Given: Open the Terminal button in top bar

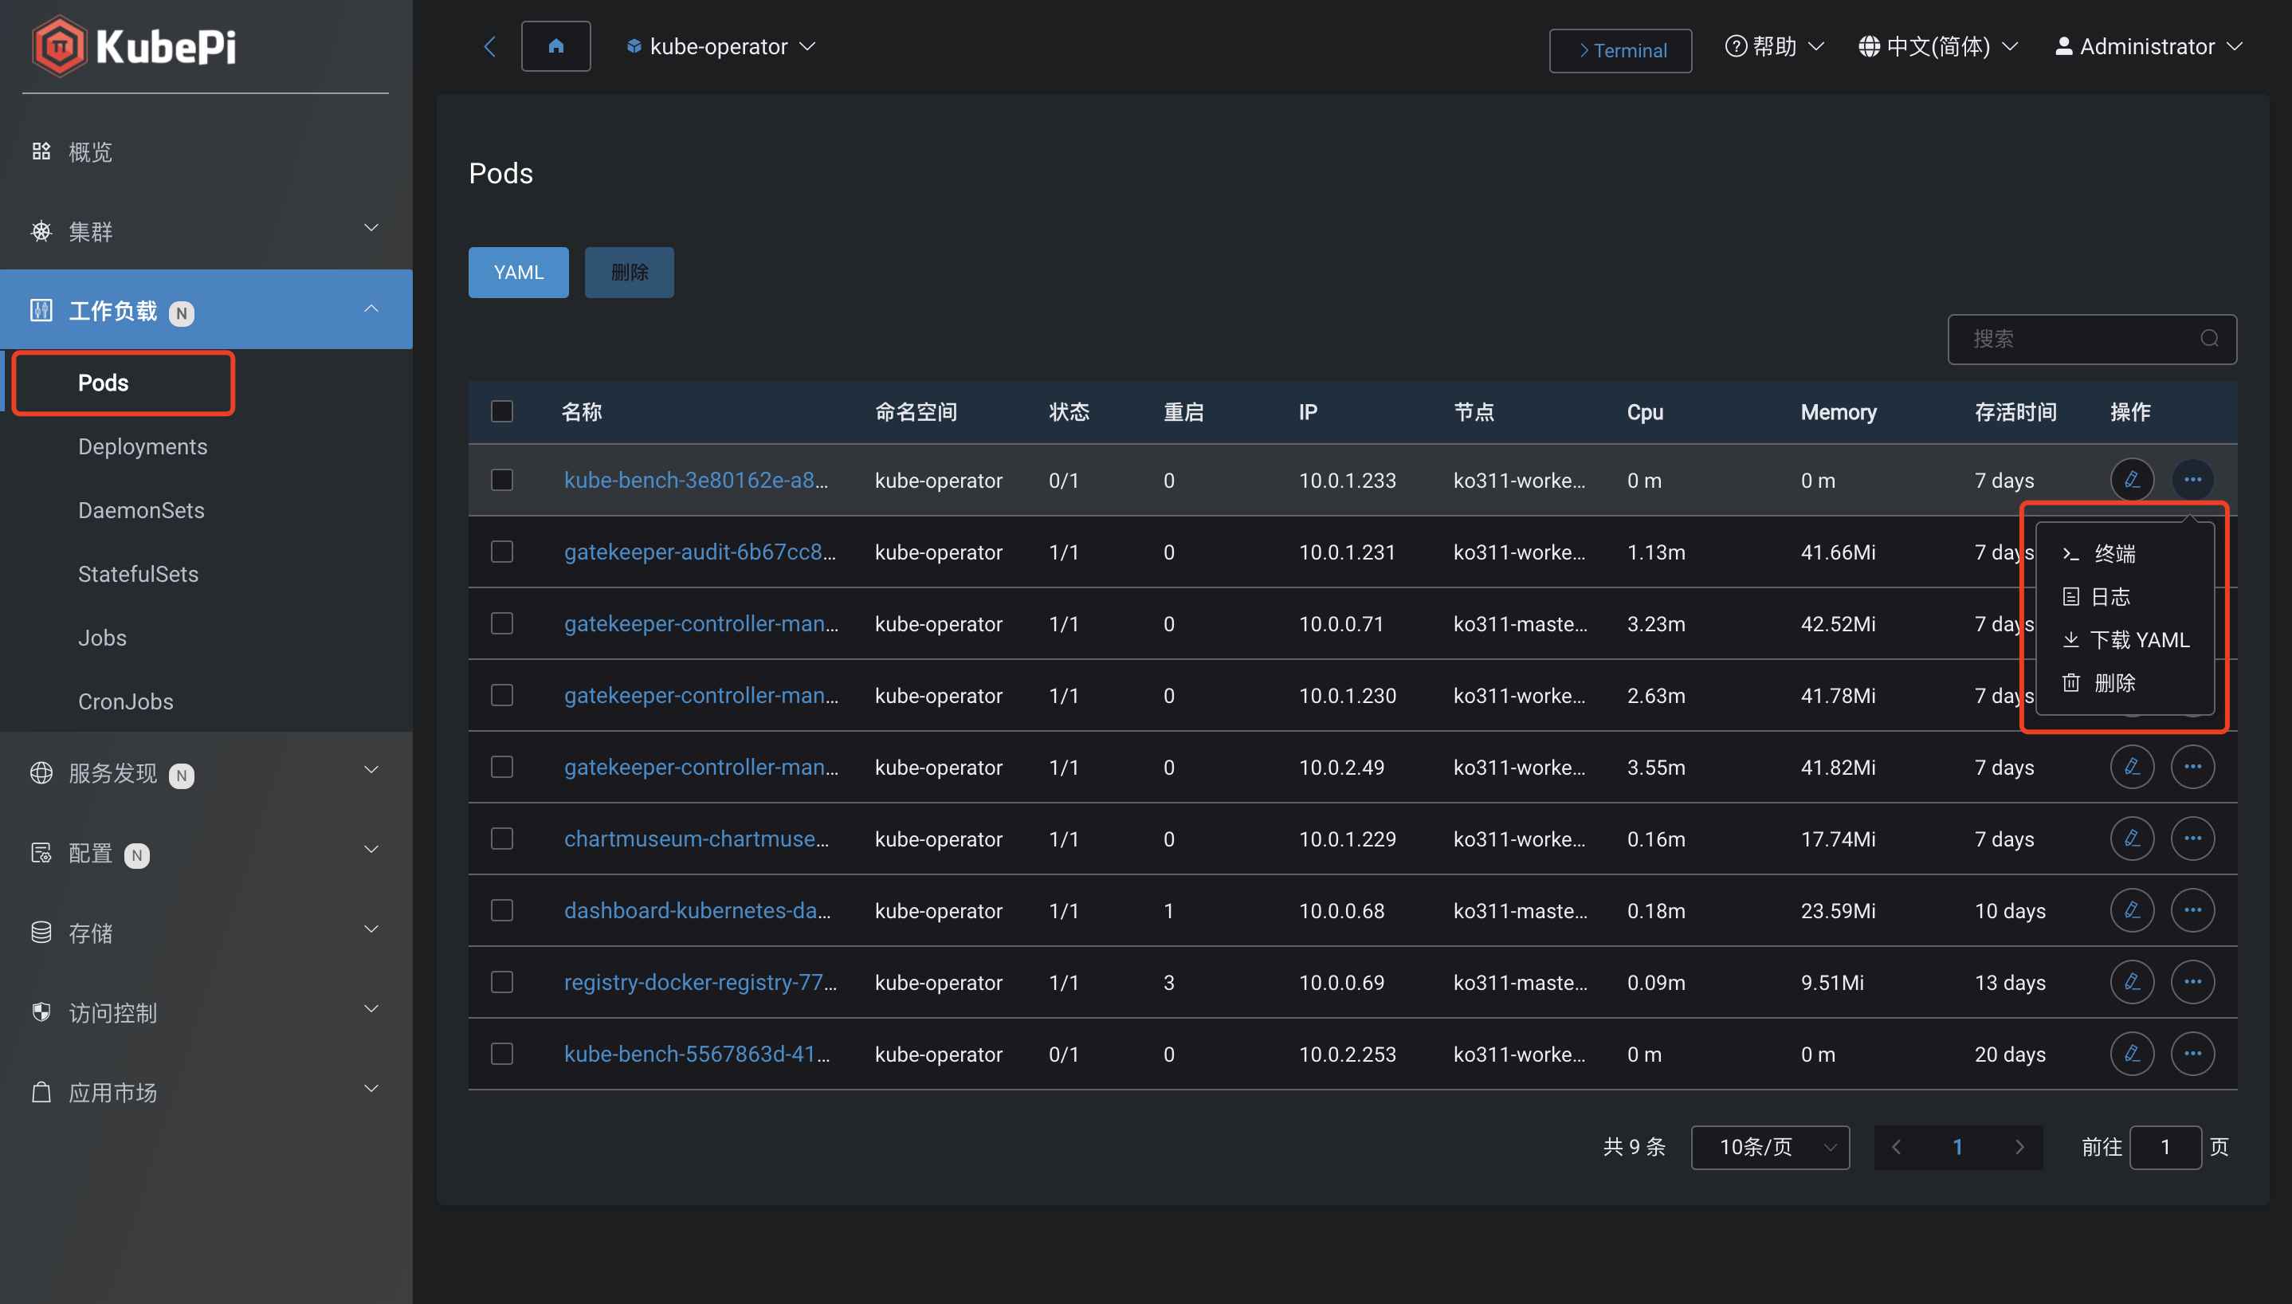Looking at the screenshot, I should coord(1620,50).
